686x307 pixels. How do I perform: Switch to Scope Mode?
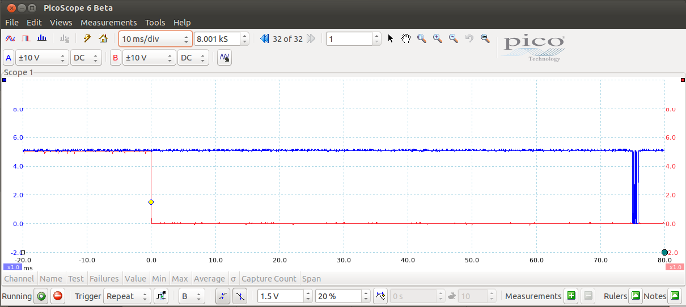[x=10, y=39]
